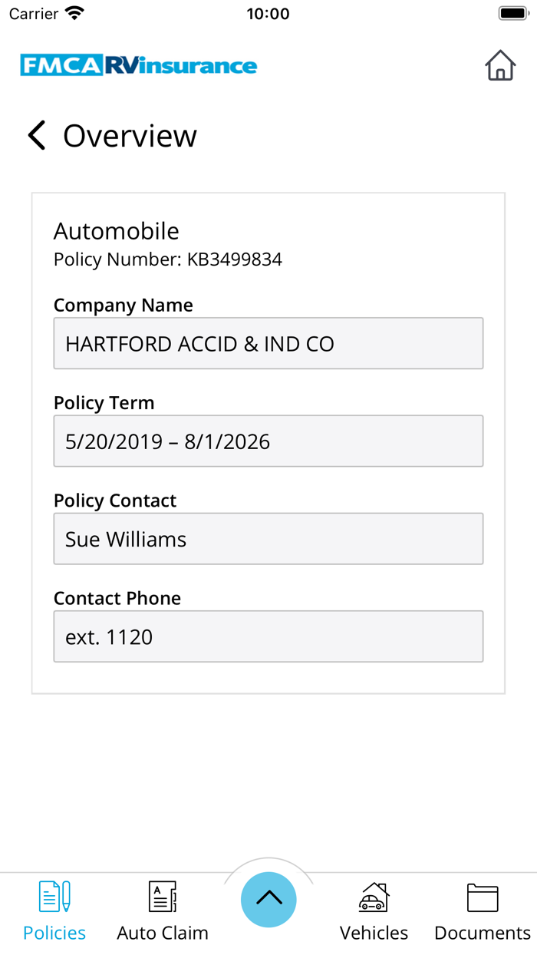The width and height of the screenshot is (537, 955).
Task: Expand the Automobile policy card
Action: pyautogui.click(x=116, y=231)
